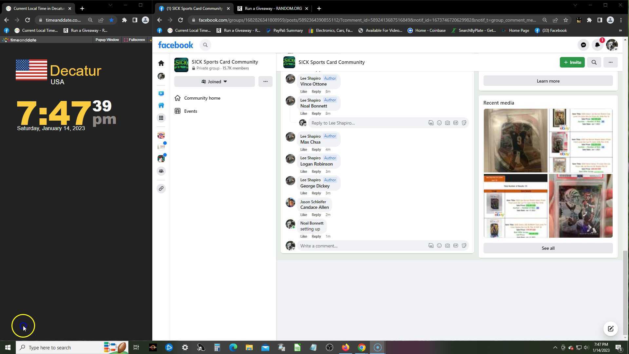Click the emoji icon in Write a comment

click(439, 246)
